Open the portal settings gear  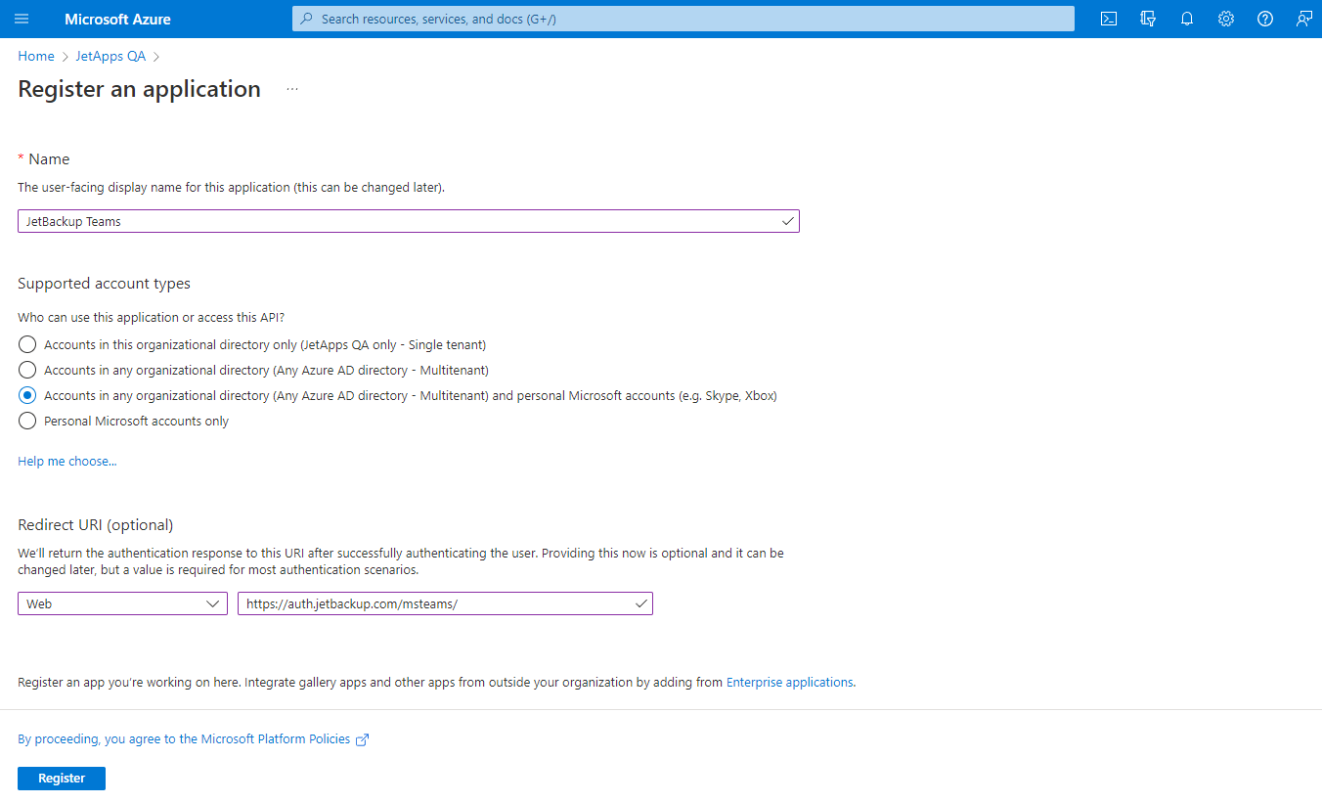tap(1226, 19)
